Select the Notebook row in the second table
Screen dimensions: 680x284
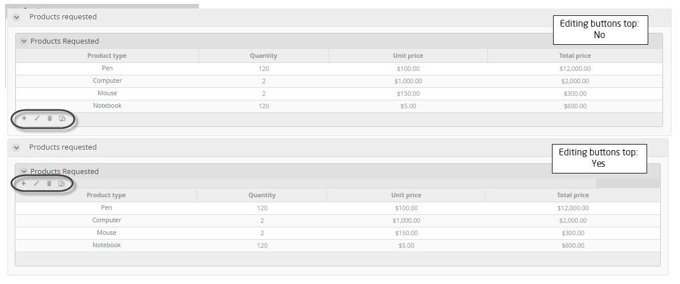pyautogui.click(x=338, y=245)
